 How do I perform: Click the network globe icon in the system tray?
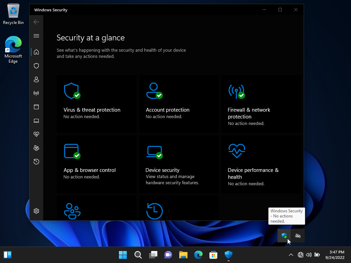[300, 255]
